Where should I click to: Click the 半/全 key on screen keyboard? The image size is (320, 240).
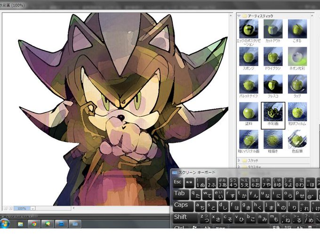click(189, 183)
